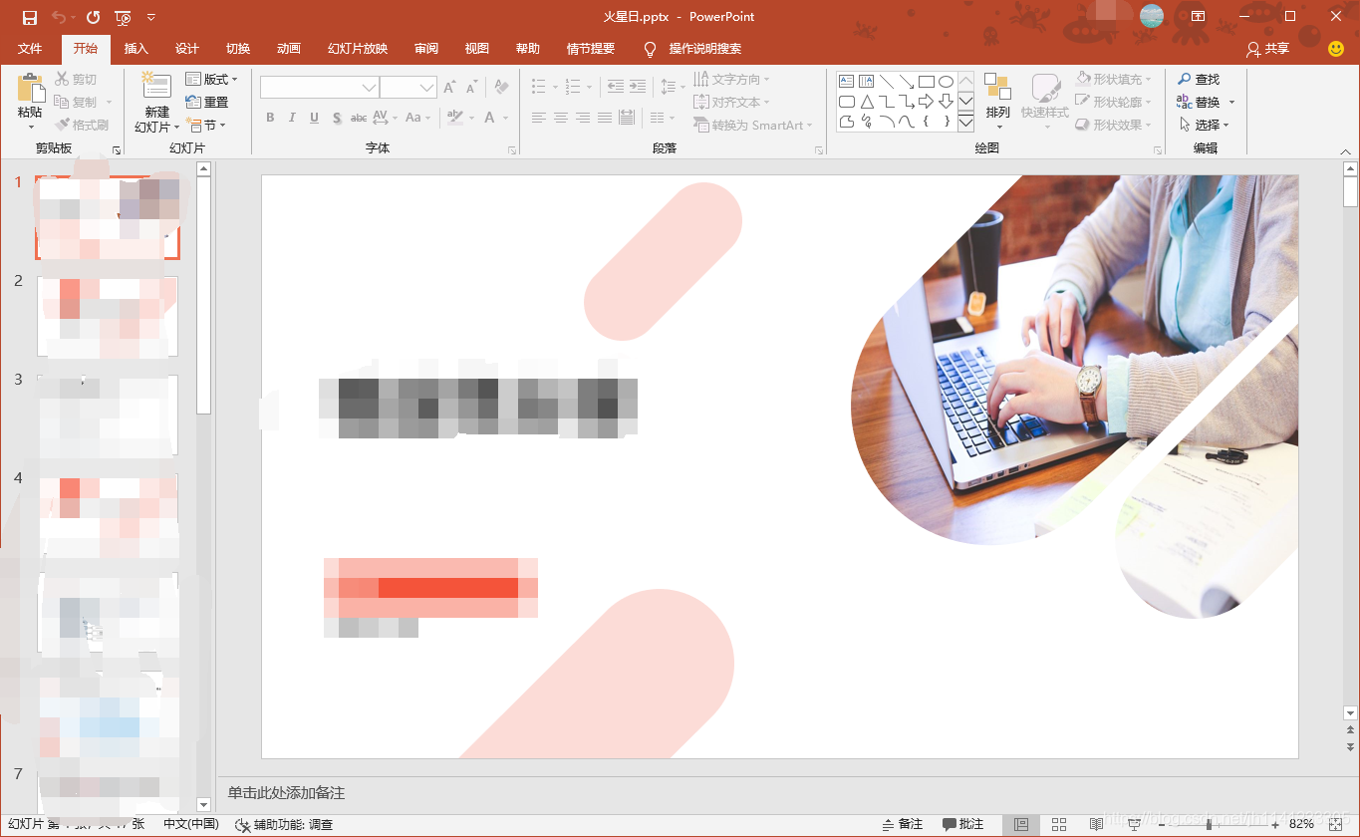This screenshot has width=1360, height=837.
Task: Select the rectangle shape in gallery
Action: 927,82
